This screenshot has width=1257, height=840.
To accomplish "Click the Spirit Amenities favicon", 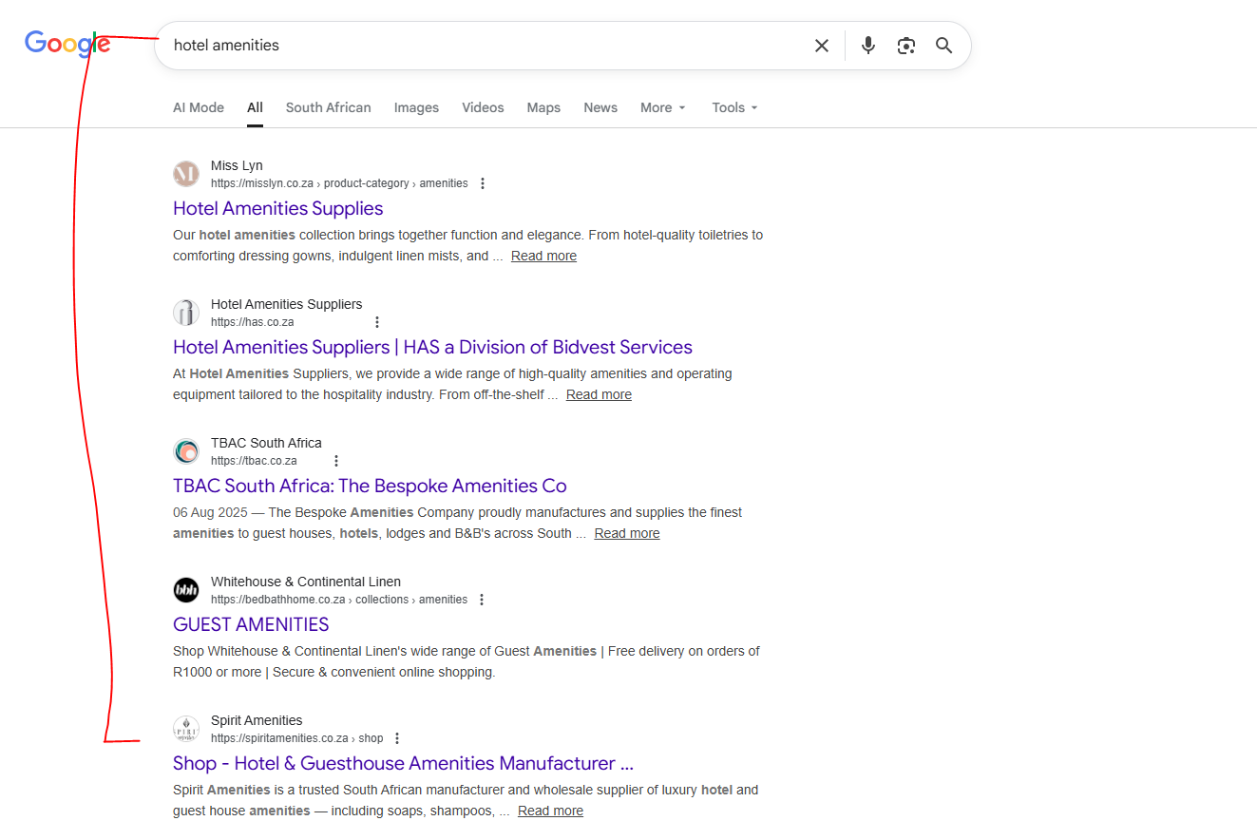I will pos(186,729).
